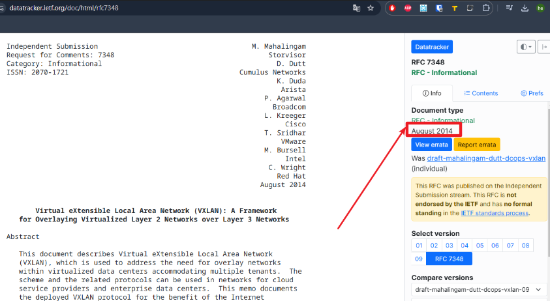The width and height of the screenshot is (550, 301).
Task: Select the RFC 7348 version button
Action: [x=449, y=259]
